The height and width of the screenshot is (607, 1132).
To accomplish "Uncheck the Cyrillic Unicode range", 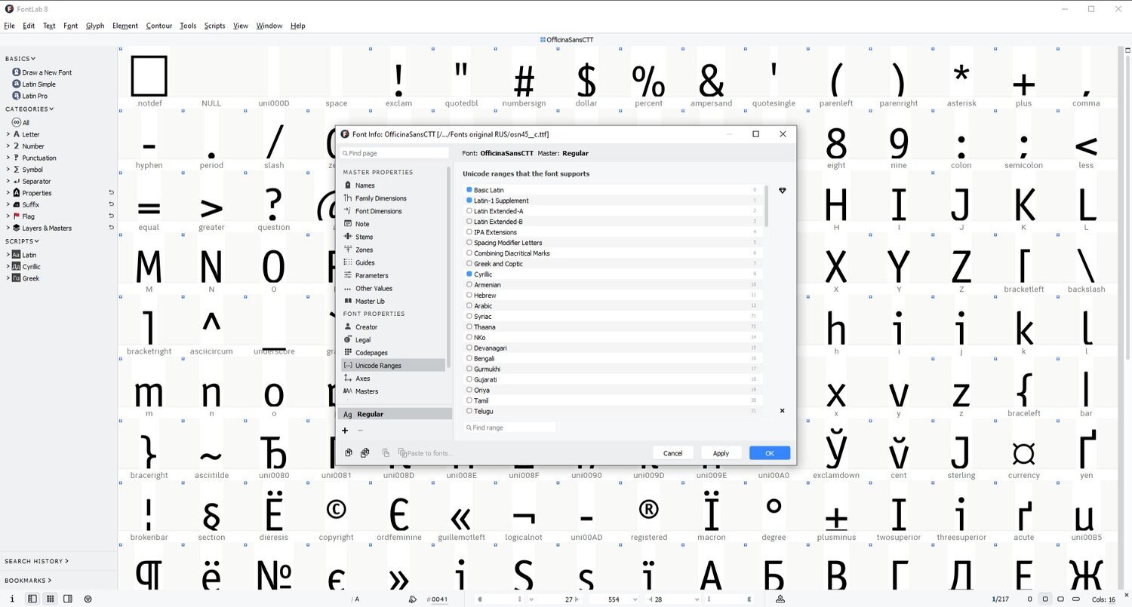I will (x=469, y=274).
